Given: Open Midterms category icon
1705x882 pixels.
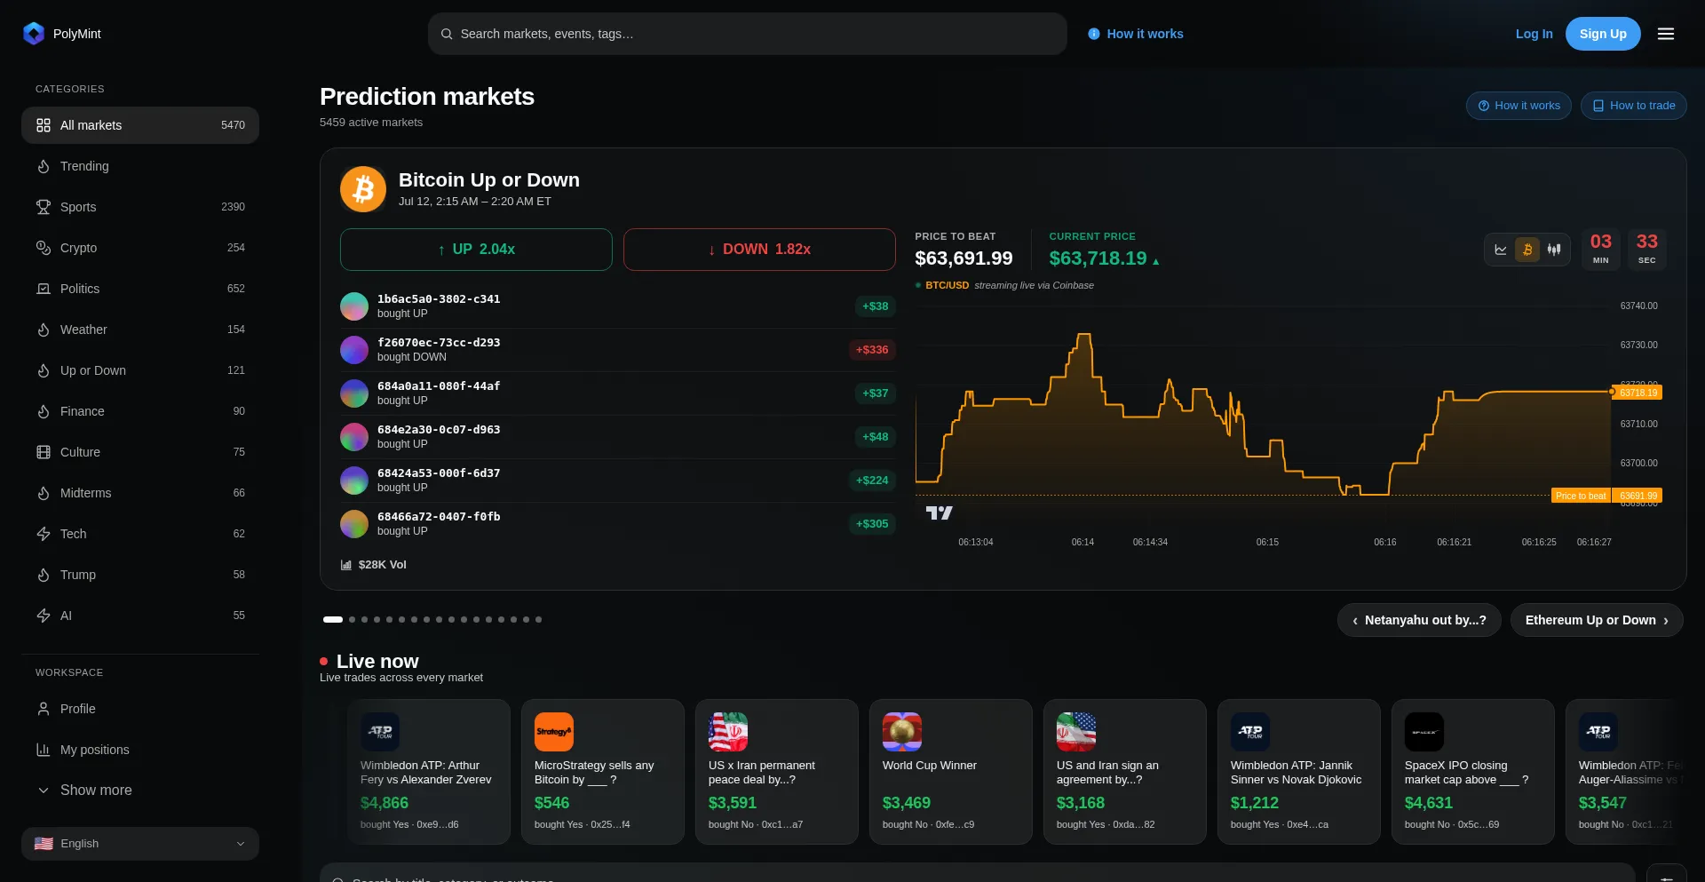Looking at the screenshot, I should [x=44, y=493].
